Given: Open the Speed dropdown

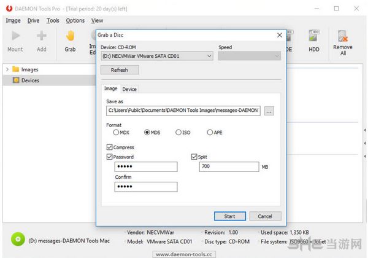Looking at the screenshot, I should click(x=249, y=56).
